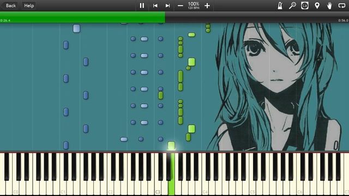Viewport: 349px width, 196px height.
Task: Click the green played portion of progress bar
Action: click(82, 17)
